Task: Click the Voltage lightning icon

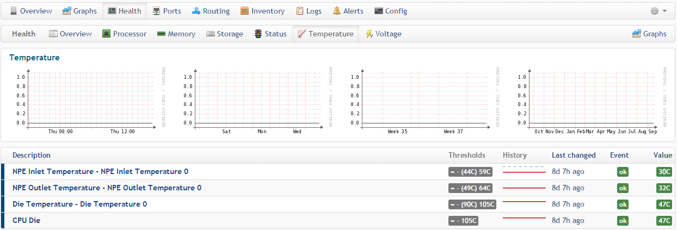Action: tap(369, 34)
